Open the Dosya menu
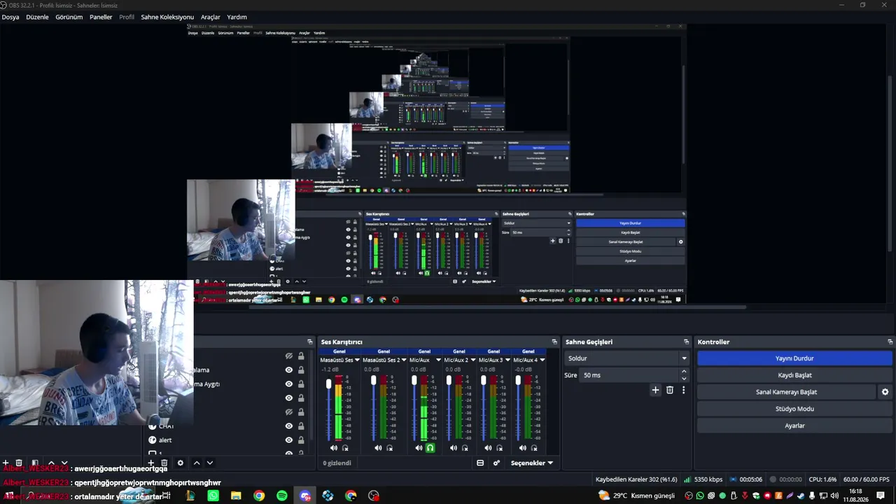Viewport: 896px width, 504px height. [10, 17]
